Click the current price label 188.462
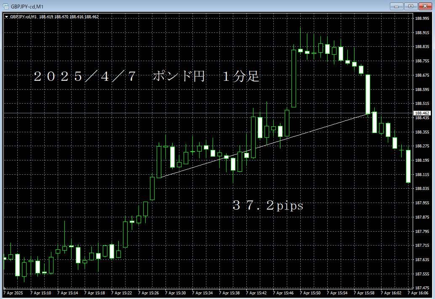This screenshot has width=435, height=299. 422,113
